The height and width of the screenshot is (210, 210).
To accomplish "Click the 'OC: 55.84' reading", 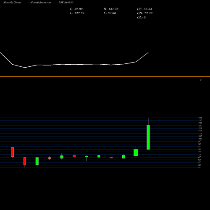I will 144,9.
